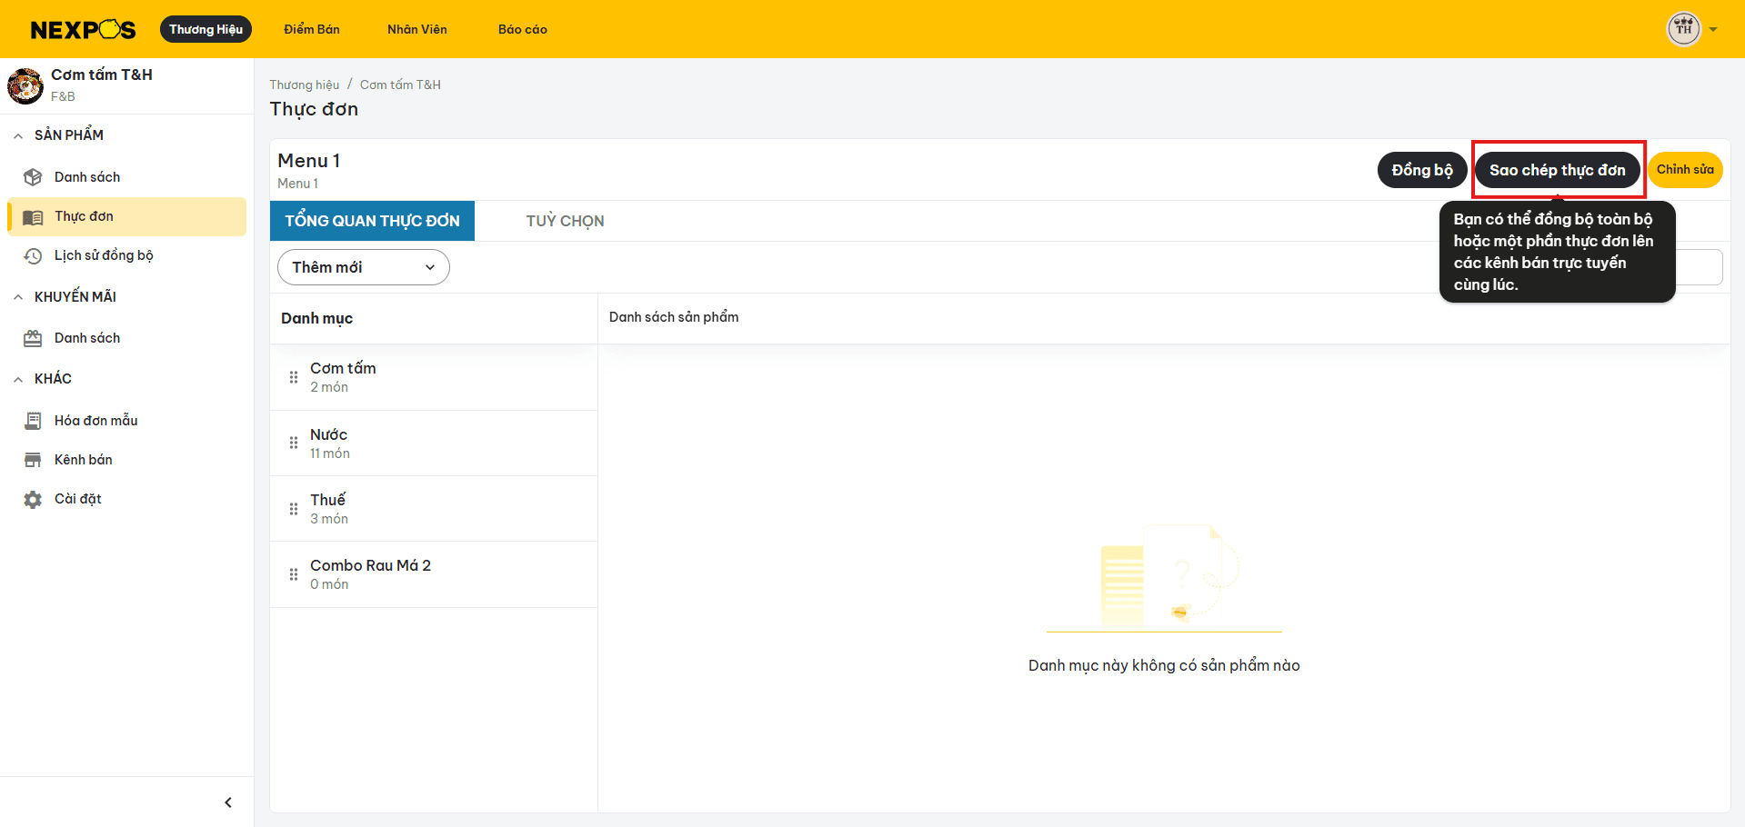Follow the Cơm tấm T&H breadcrumb link
This screenshot has width=1745, height=827.
pyautogui.click(x=400, y=85)
